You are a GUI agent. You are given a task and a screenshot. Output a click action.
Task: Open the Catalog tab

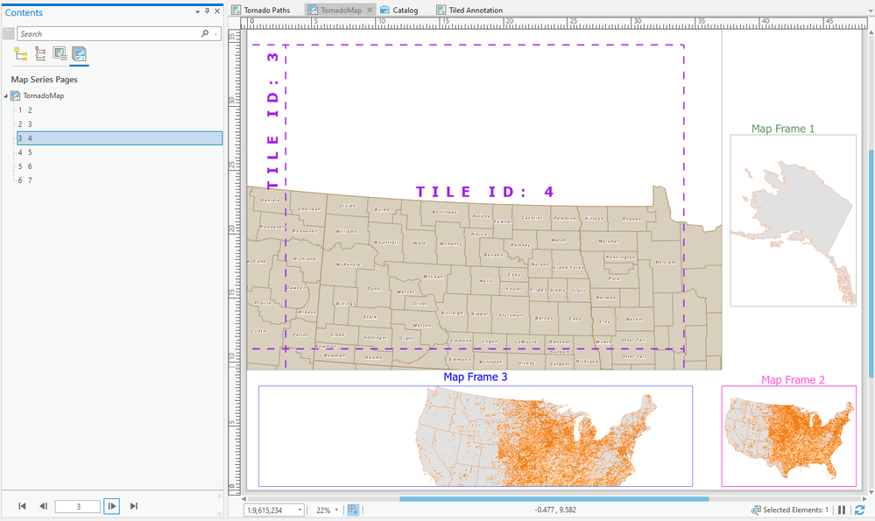(x=404, y=11)
